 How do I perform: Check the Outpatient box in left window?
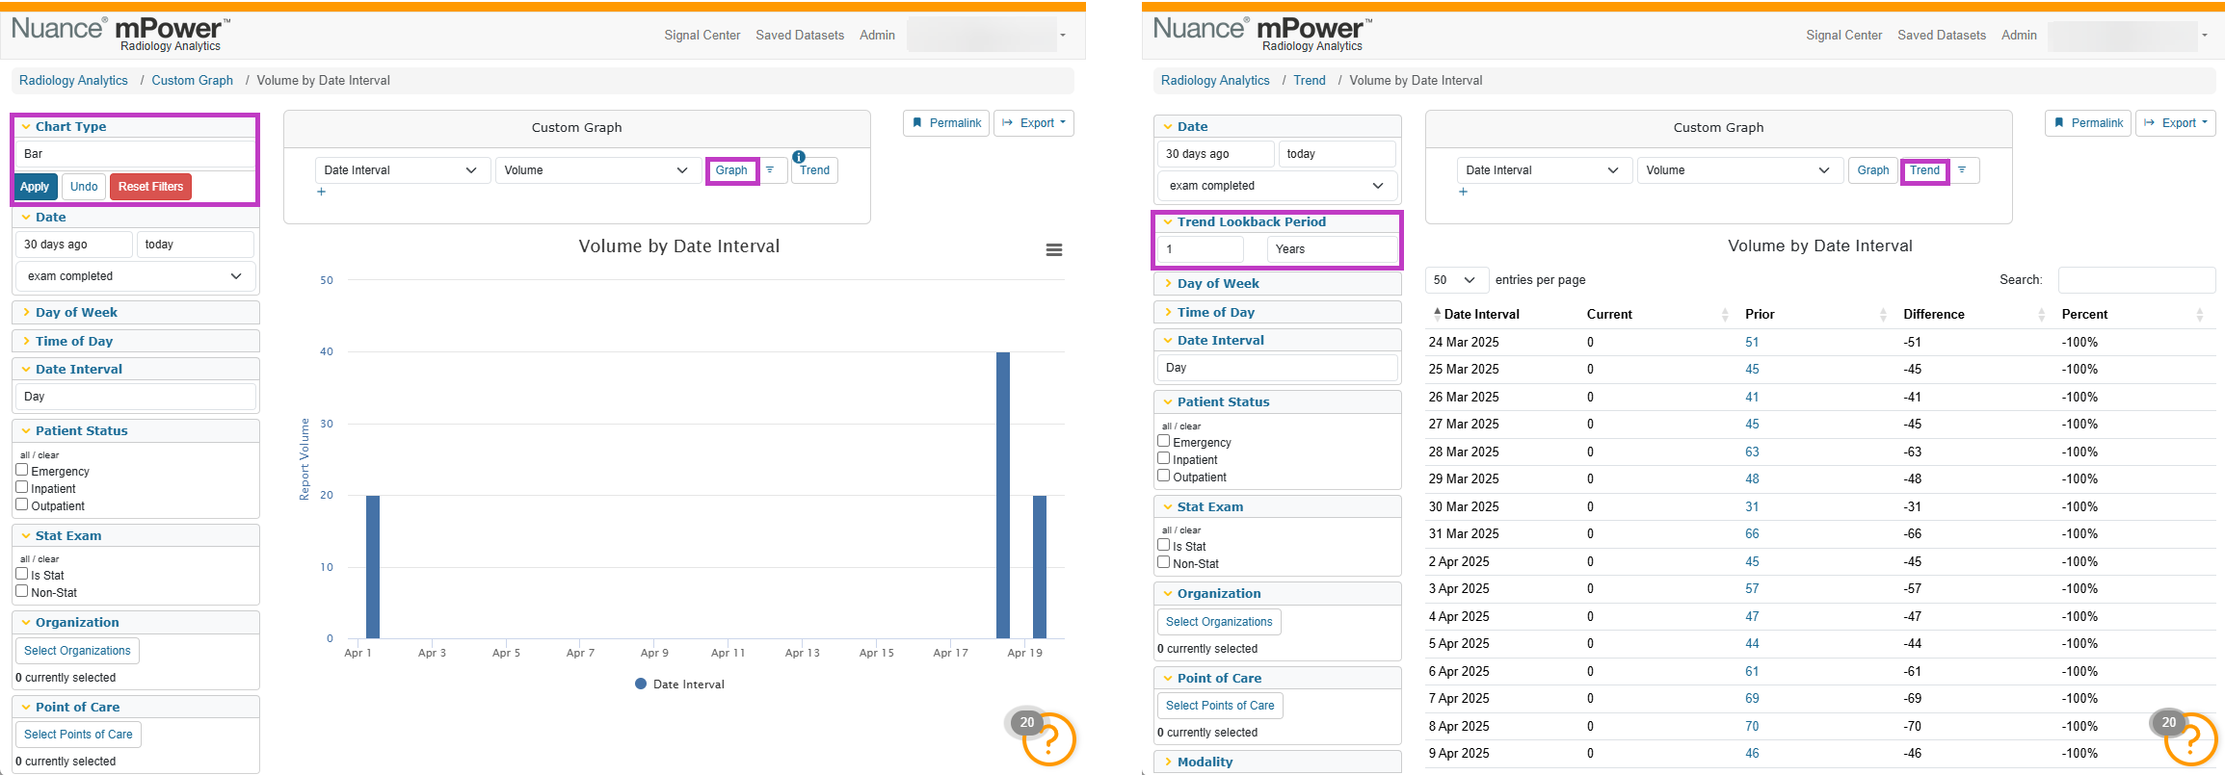[21, 504]
